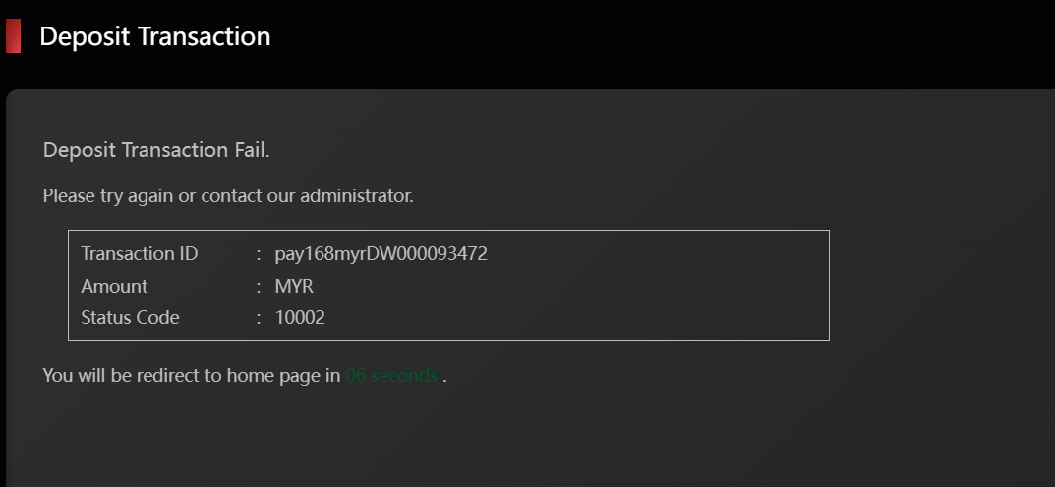Click the colon after Amount

click(x=258, y=286)
